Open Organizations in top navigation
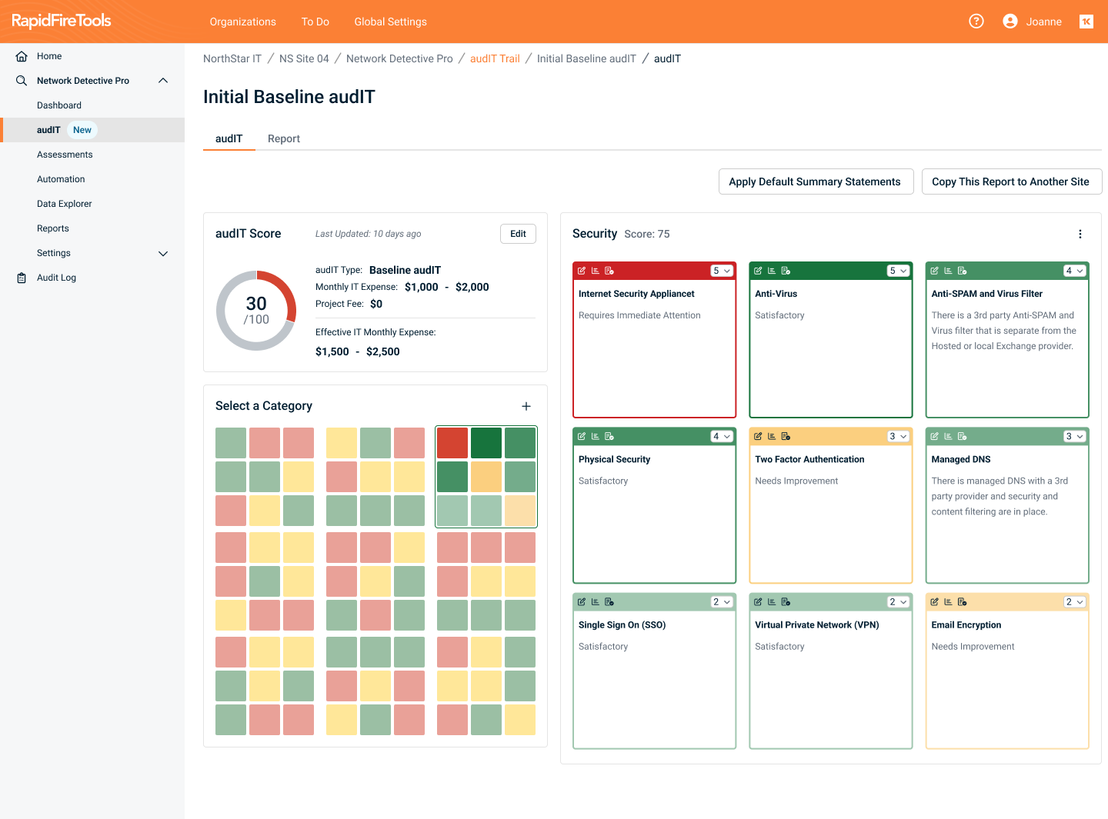 point(243,22)
